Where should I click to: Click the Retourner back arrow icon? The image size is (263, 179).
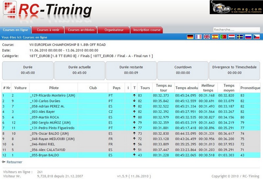point(4,162)
